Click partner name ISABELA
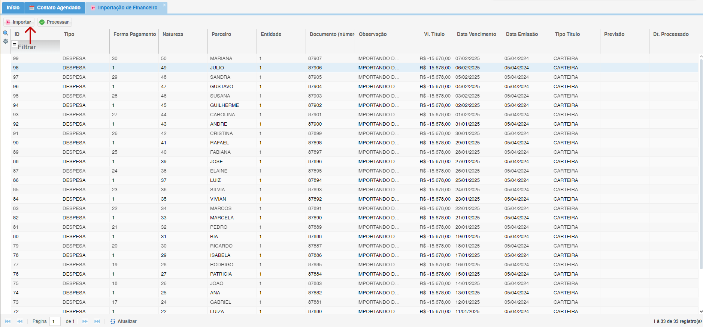 point(220,255)
